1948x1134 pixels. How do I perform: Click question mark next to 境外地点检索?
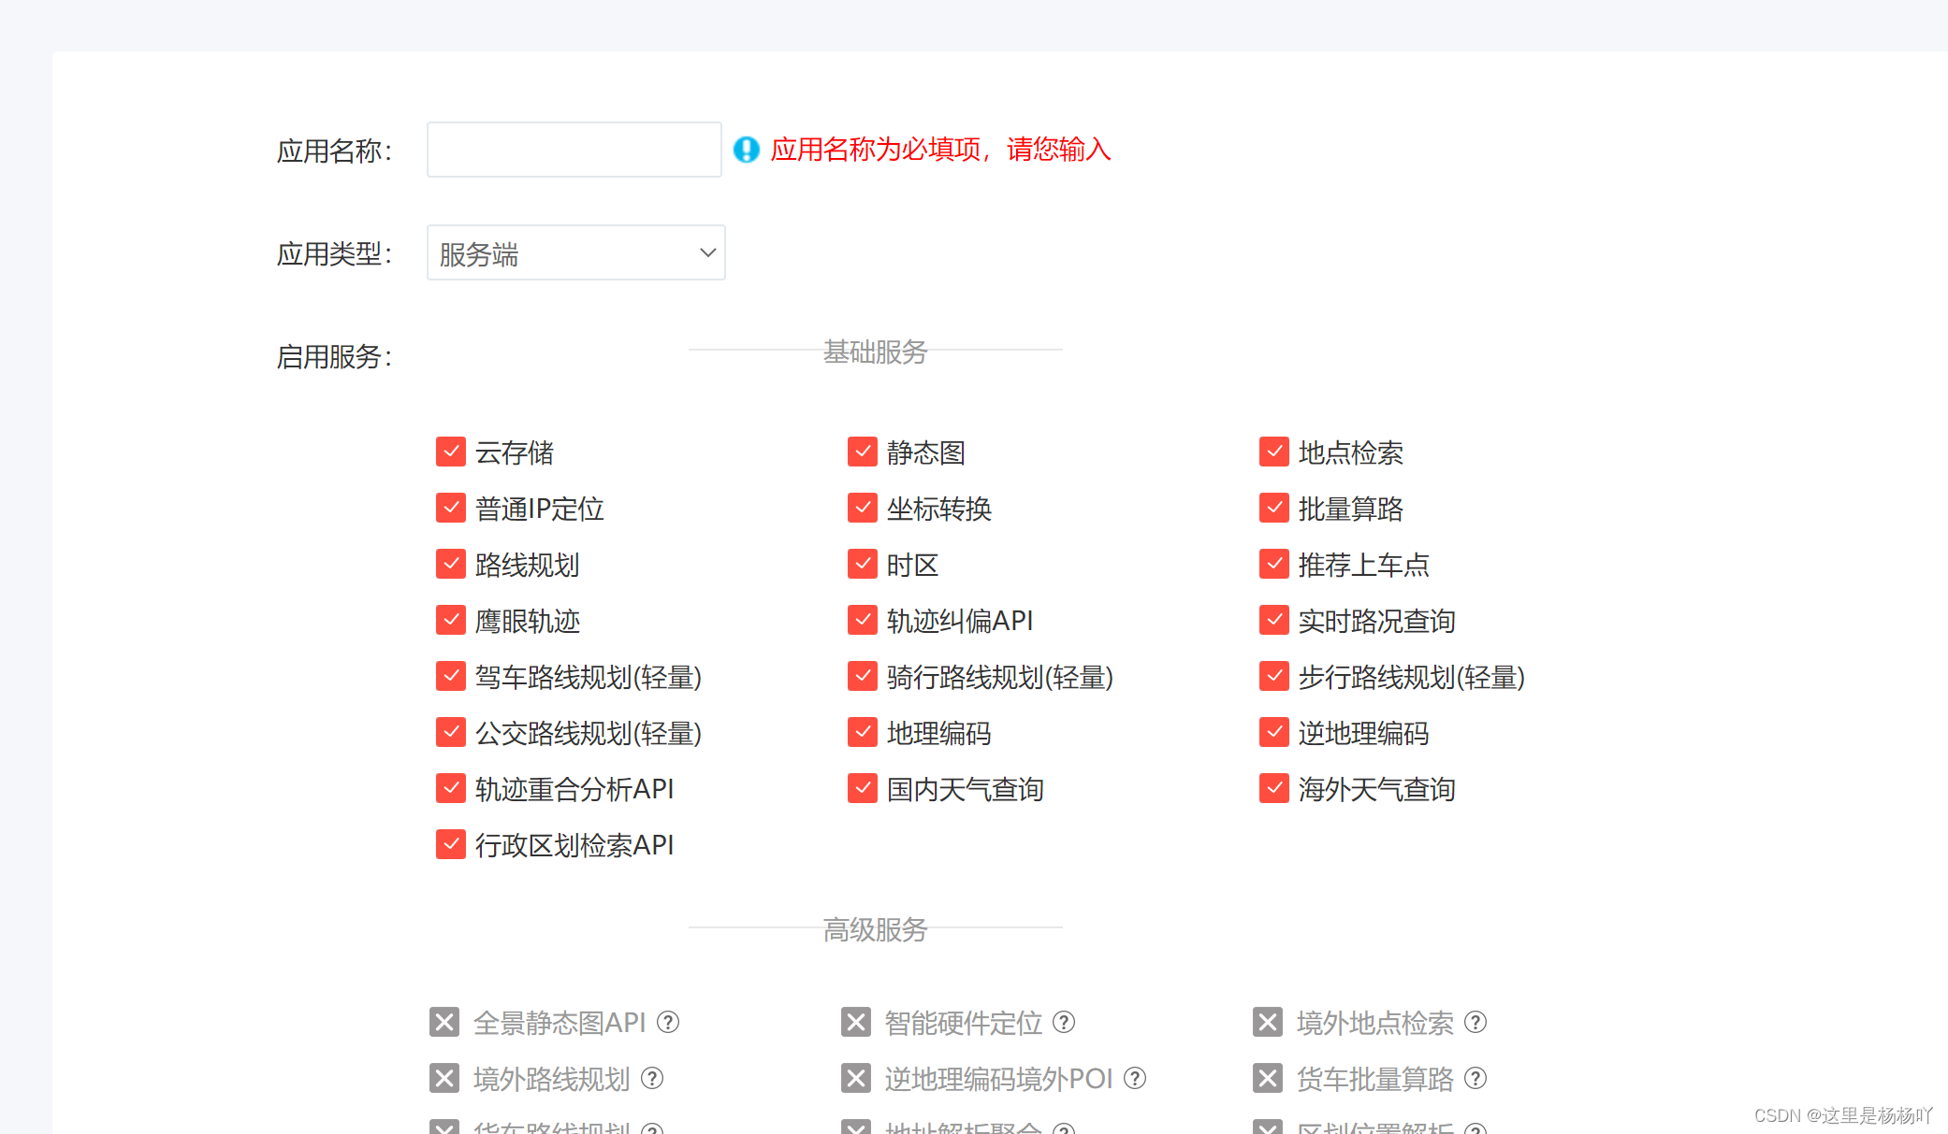tap(1476, 1022)
